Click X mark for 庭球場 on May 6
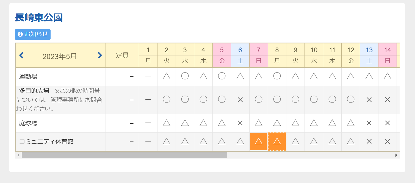The width and height of the screenshot is (415, 183). coord(240,123)
